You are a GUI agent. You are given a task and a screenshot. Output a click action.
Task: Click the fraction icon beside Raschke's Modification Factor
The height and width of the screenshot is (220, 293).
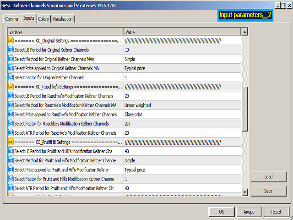11,123
